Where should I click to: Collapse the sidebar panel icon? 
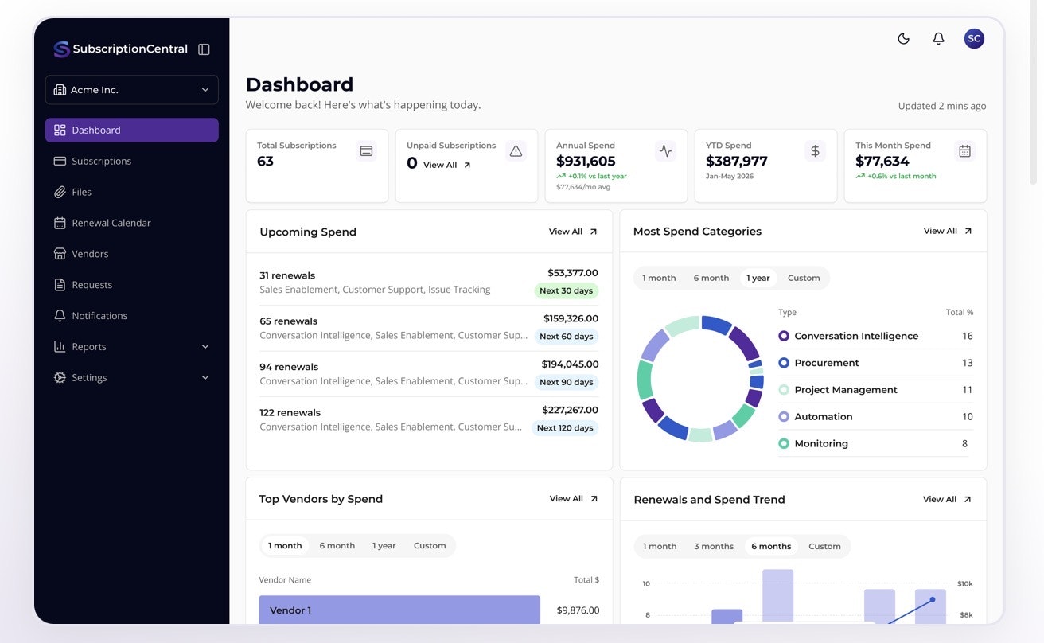(204, 49)
